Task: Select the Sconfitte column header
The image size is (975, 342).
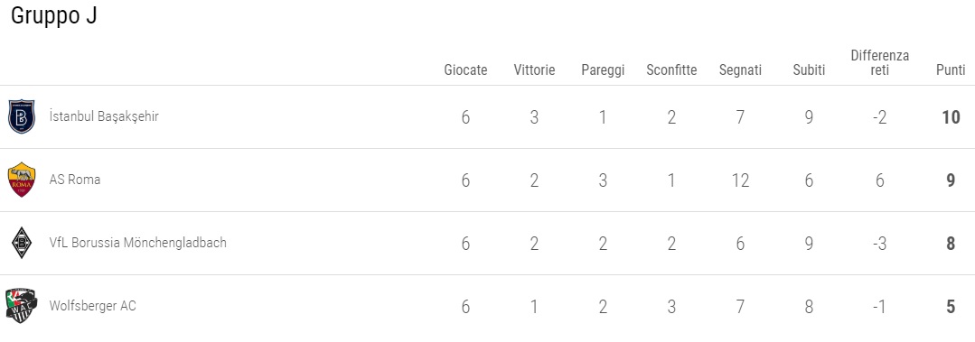Action: pos(671,70)
